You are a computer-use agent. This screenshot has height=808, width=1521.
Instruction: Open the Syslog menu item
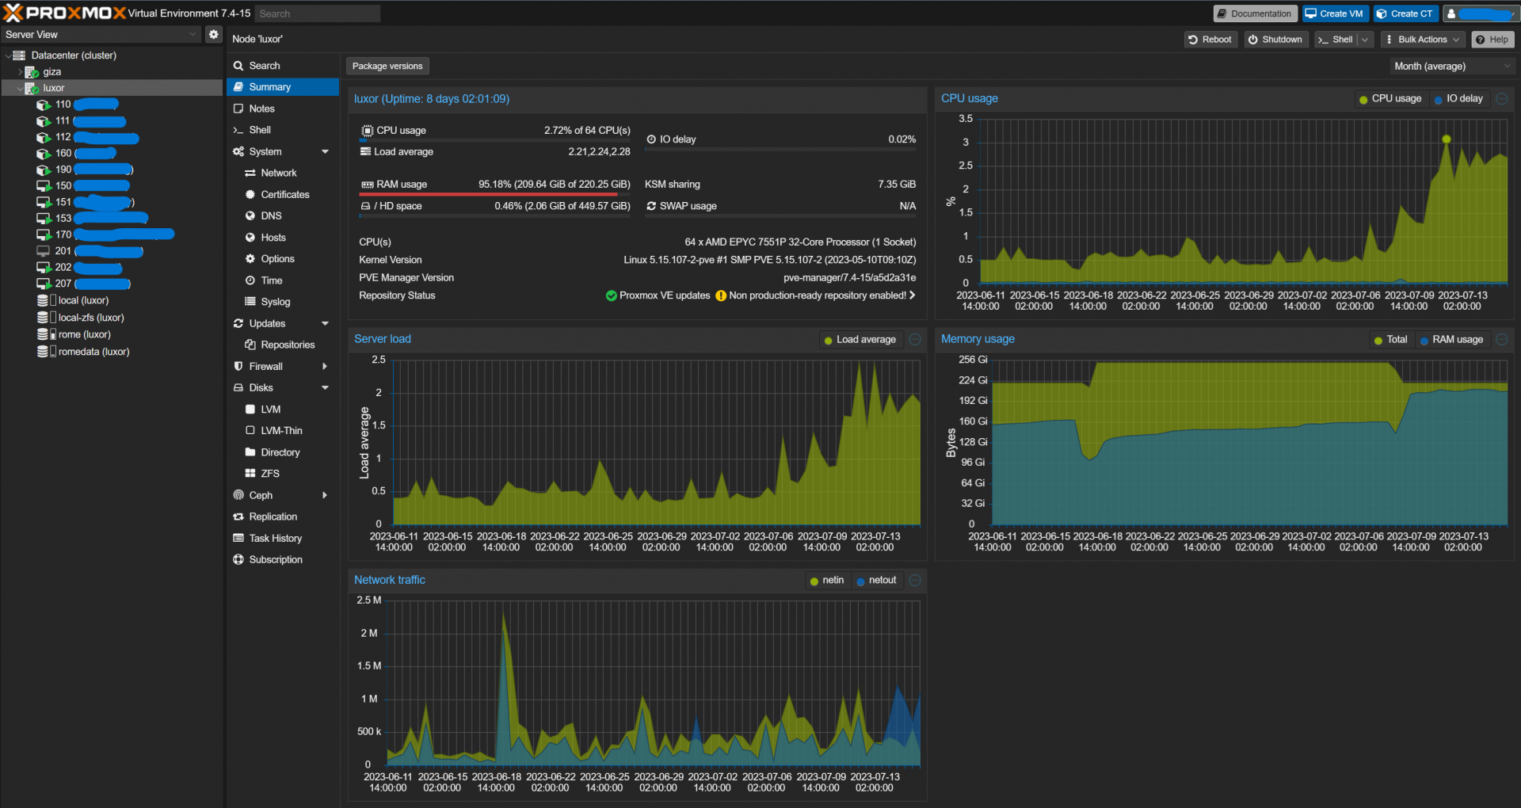tap(275, 302)
